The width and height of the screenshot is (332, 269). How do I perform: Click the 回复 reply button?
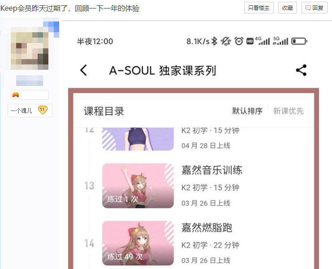click(x=314, y=8)
